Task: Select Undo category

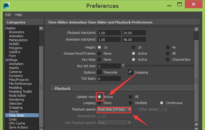Action: click(13, 119)
